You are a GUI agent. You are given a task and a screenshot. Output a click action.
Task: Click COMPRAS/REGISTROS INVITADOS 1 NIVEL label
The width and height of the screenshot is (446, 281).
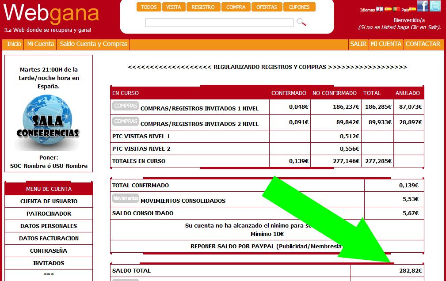tap(199, 109)
